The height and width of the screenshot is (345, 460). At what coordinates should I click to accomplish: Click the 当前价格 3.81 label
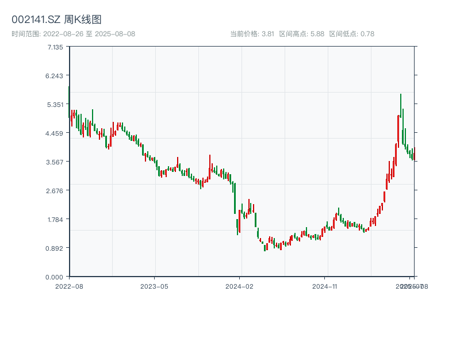252,33
